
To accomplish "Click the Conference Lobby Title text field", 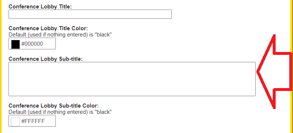I will click(x=90, y=14).
